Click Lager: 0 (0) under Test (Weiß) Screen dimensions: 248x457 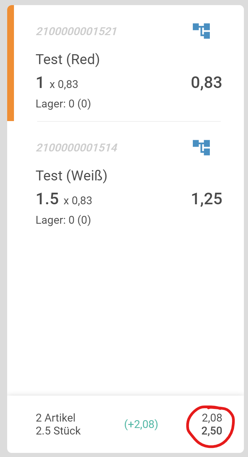(63, 220)
